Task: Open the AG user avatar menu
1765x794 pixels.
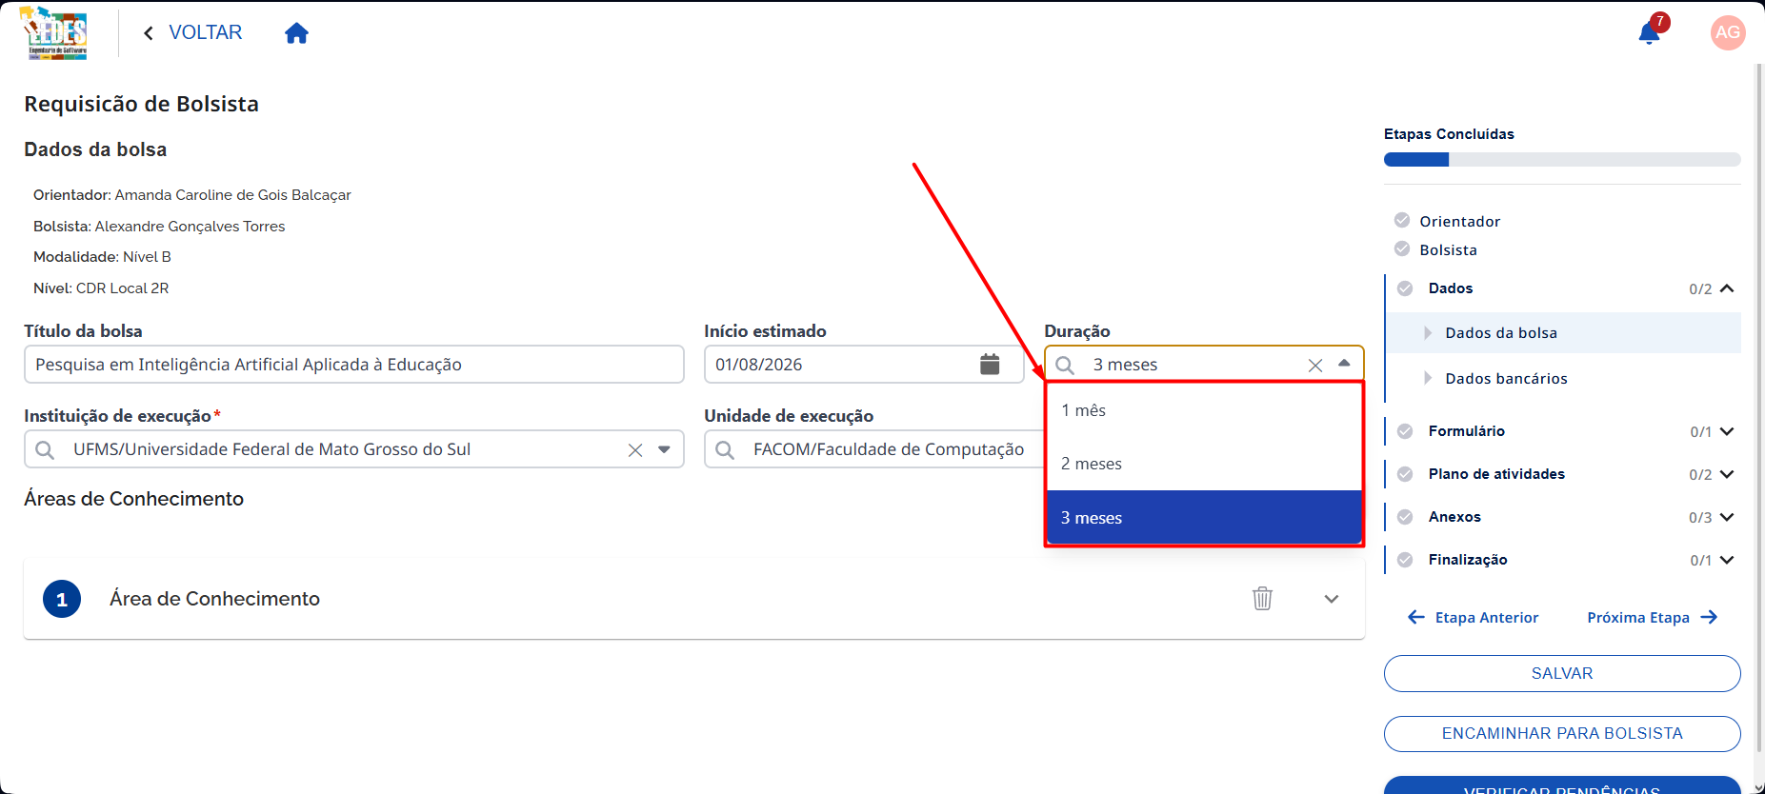Action: [1728, 32]
